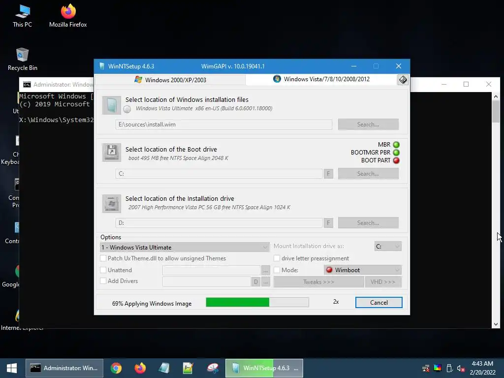Open the Windows Start menu
Screen dimensions: 504x378
click(12, 368)
